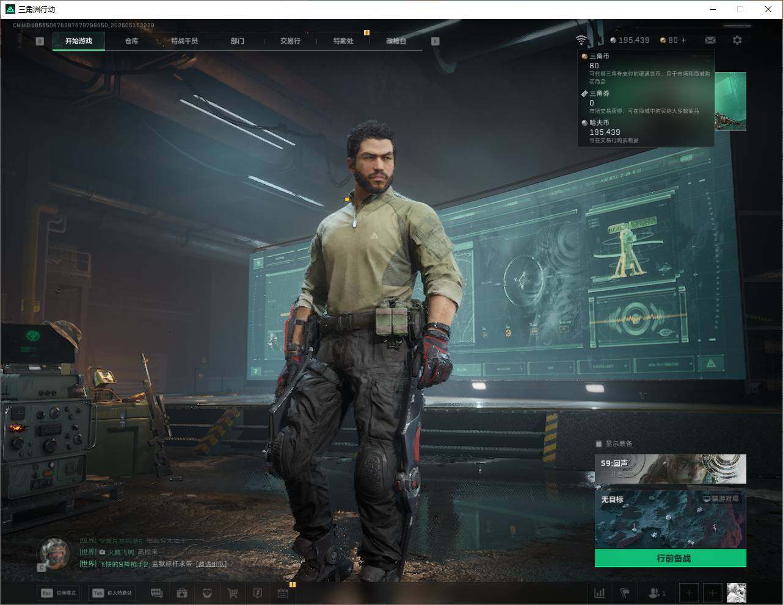
Task: Click the 哈夫币 heading in currency tooltip
Action: click(599, 123)
